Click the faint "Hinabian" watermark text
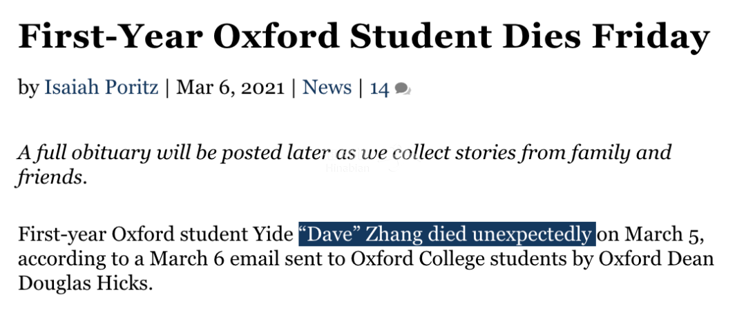This screenshot has width=746, height=317. click(347, 168)
